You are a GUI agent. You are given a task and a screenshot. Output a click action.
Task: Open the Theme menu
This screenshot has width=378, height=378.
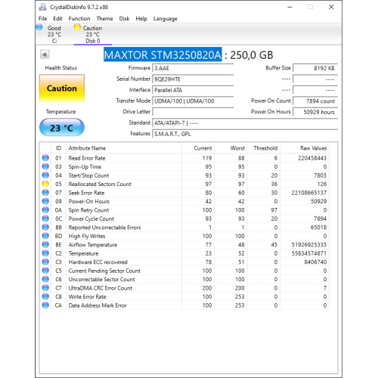point(104,18)
